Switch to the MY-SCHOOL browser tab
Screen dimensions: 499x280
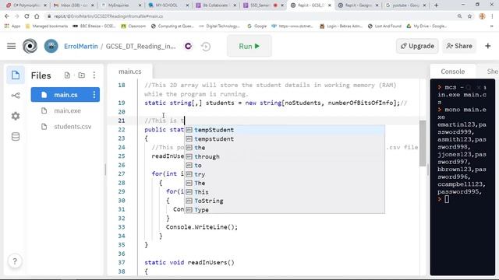[x=168, y=5]
